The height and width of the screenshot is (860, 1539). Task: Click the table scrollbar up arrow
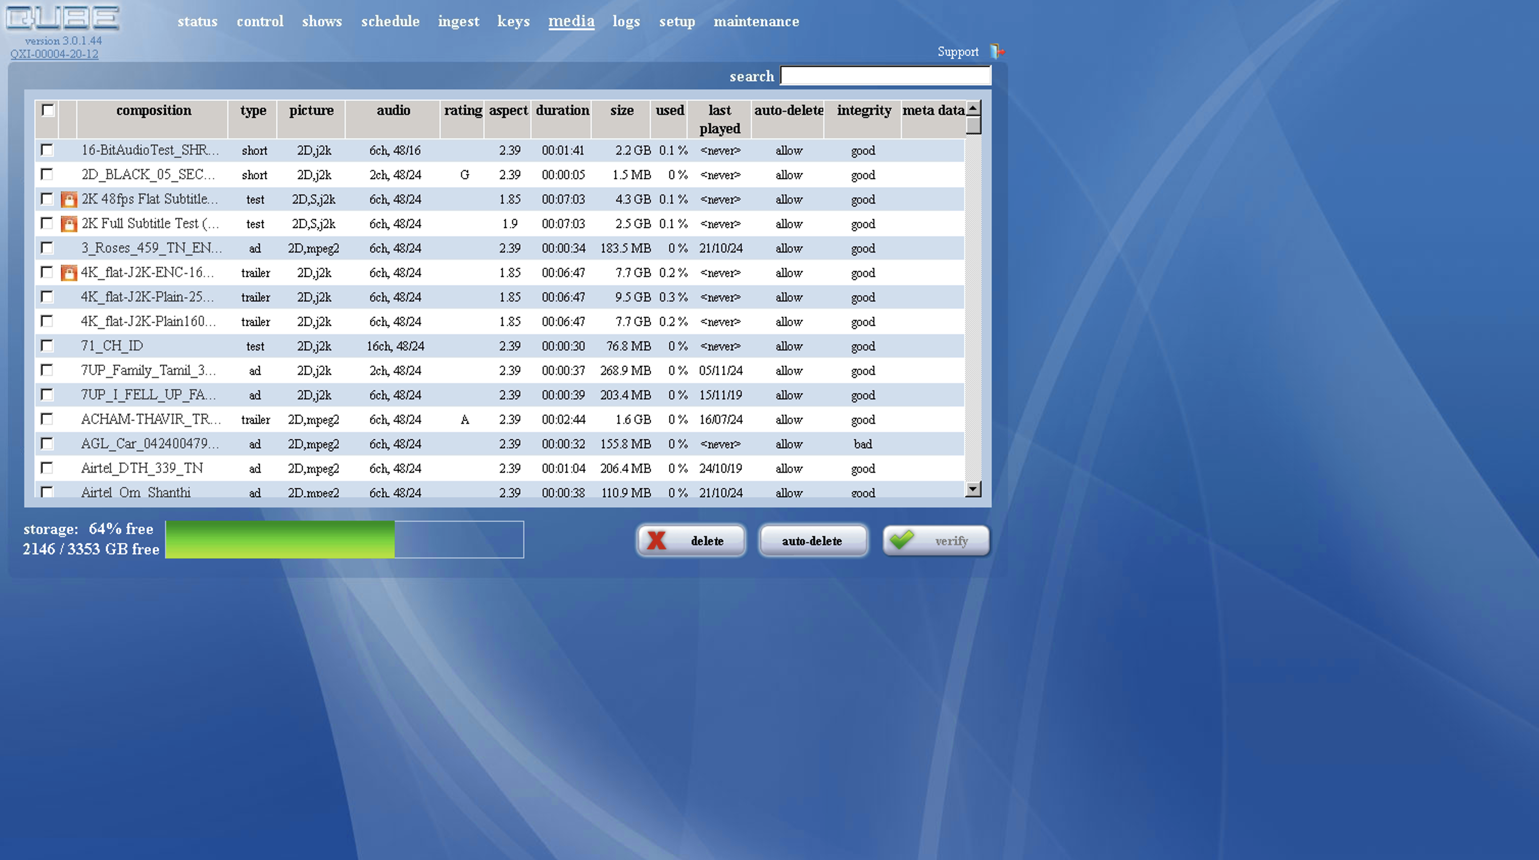coord(973,109)
